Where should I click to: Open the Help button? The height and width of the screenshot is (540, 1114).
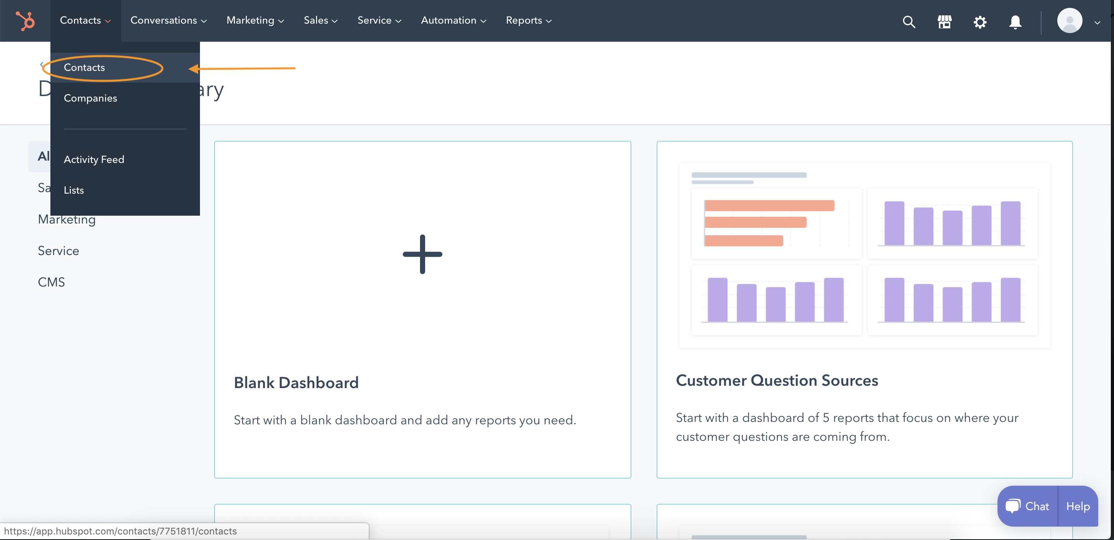(x=1078, y=506)
